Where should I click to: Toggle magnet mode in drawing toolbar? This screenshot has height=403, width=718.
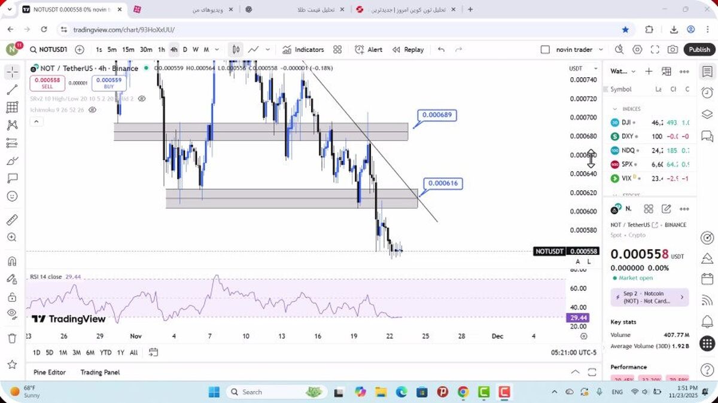coord(12,261)
